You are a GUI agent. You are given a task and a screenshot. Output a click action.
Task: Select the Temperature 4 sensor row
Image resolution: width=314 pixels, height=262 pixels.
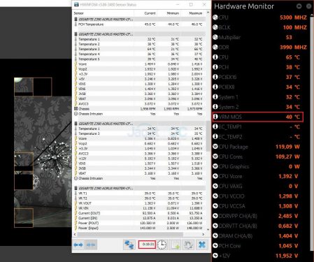[139, 54]
